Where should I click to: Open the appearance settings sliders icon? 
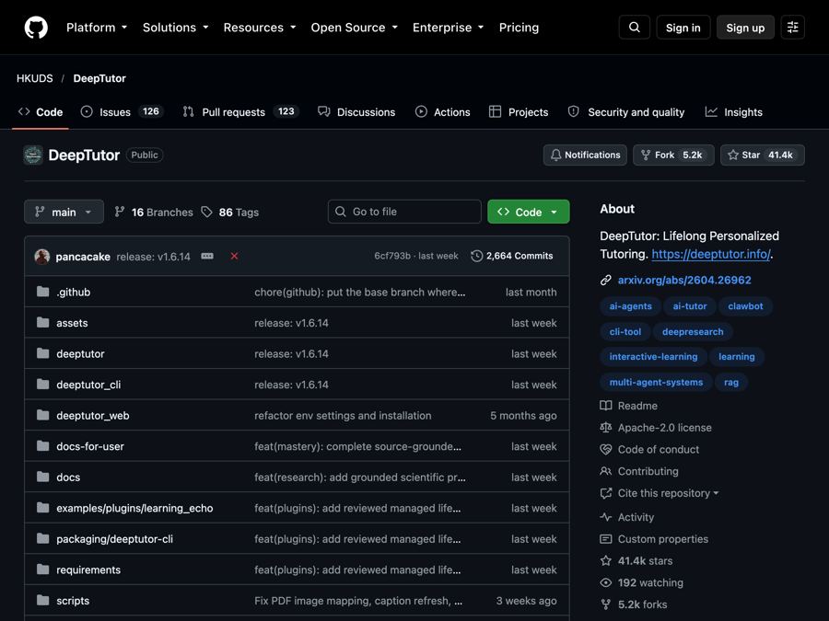click(792, 28)
